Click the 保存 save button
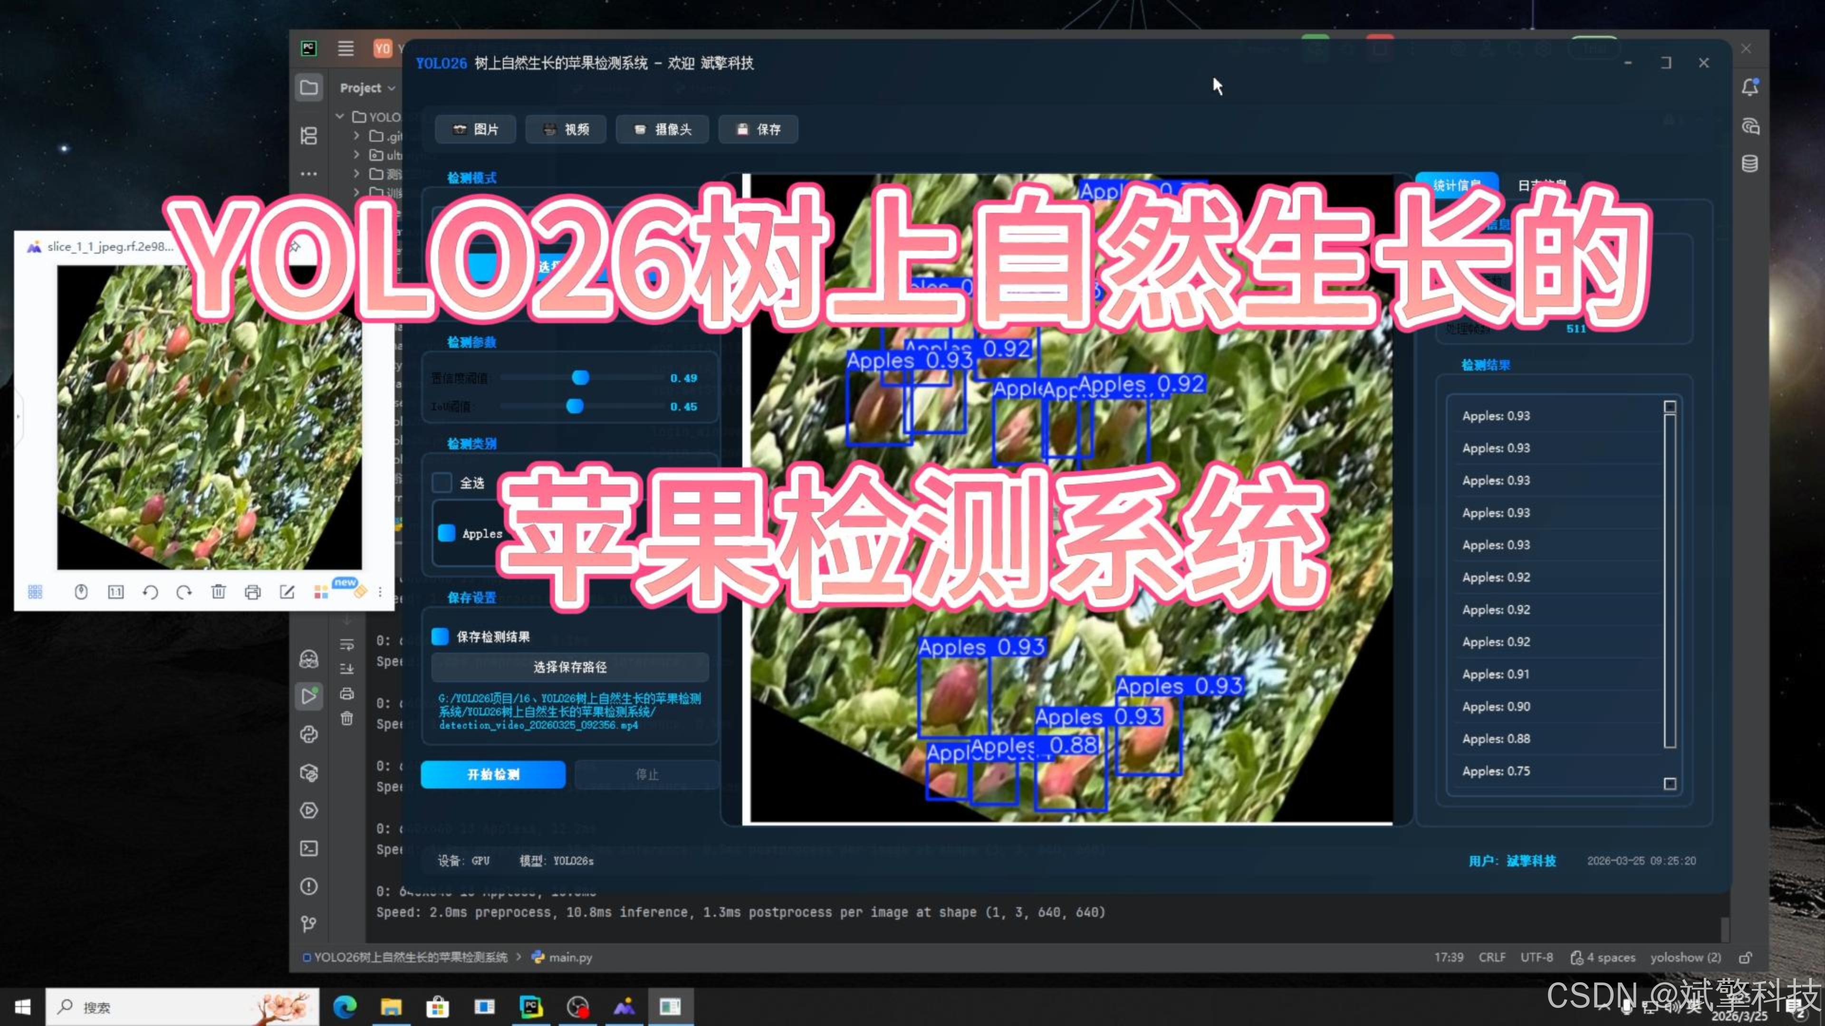The image size is (1825, 1026). [758, 130]
